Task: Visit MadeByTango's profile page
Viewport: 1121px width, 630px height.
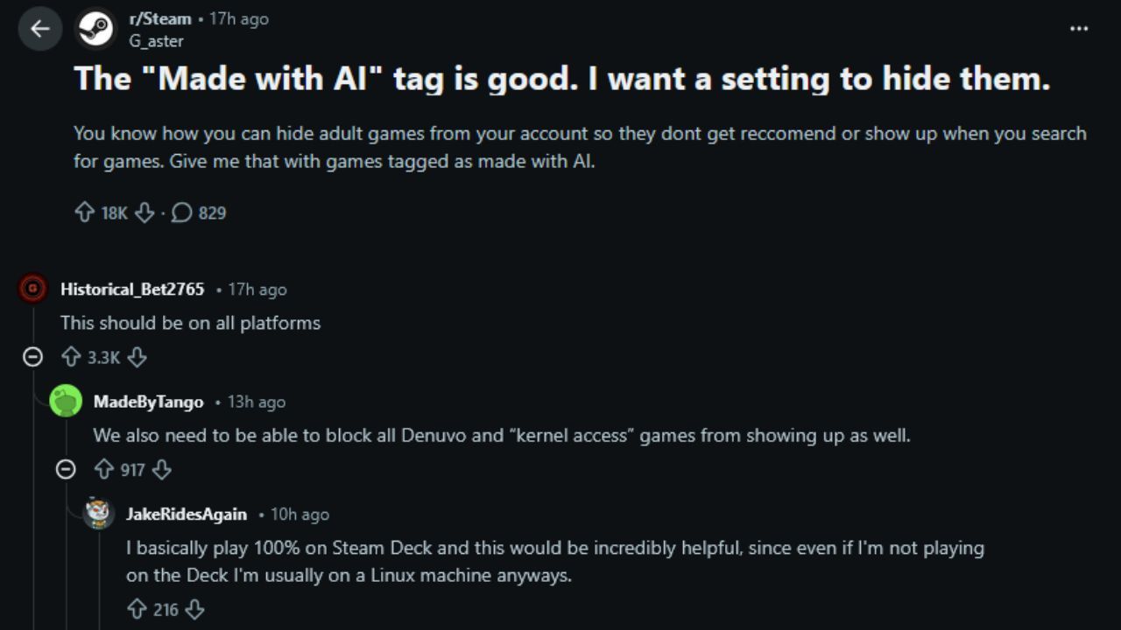Action: coord(148,402)
